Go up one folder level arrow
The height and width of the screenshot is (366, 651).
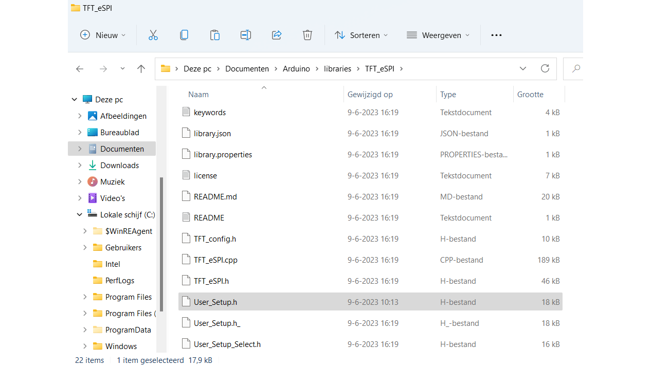[141, 68]
